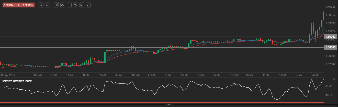Click the 1.40239 price axis label

[x=331, y=7]
